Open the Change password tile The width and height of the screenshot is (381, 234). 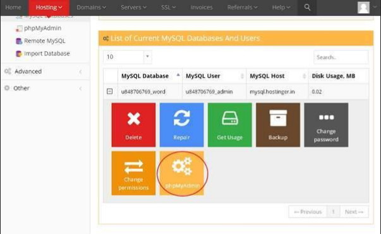pyautogui.click(x=326, y=125)
